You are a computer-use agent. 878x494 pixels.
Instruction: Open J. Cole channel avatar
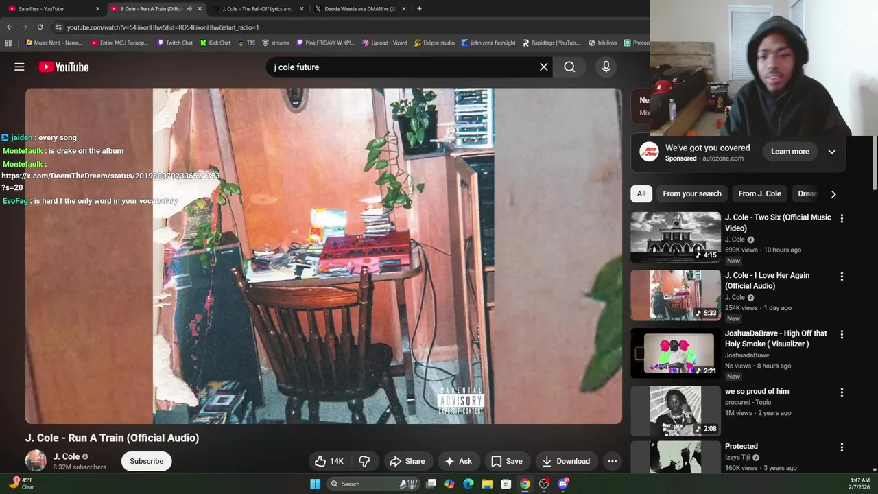pyautogui.click(x=36, y=461)
